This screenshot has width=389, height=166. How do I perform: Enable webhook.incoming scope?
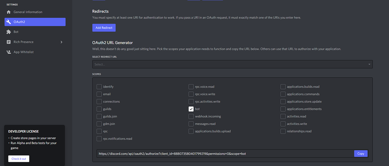191,117
